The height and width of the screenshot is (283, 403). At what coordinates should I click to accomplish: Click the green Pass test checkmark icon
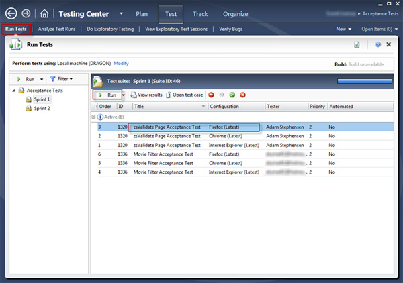tap(232, 95)
